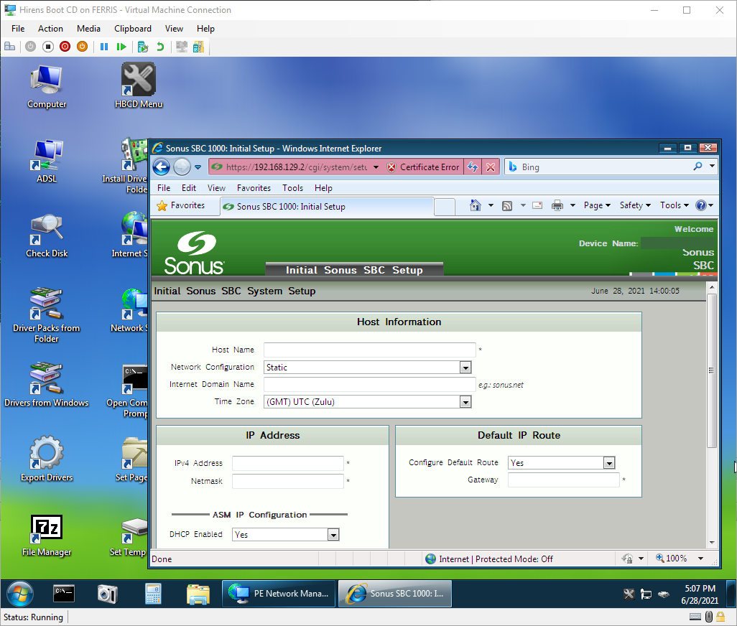This screenshot has width=737, height=626.
Task: Open the camera screenshot tool in taskbar
Action: pyautogui.click(x=108, y=594)
